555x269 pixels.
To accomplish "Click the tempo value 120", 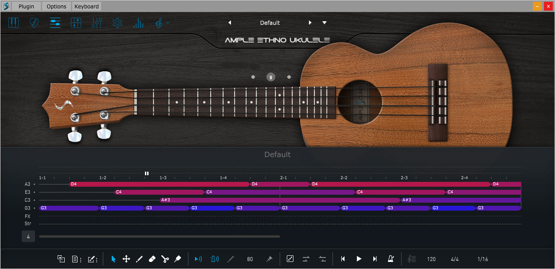I will tap(431, 259).
